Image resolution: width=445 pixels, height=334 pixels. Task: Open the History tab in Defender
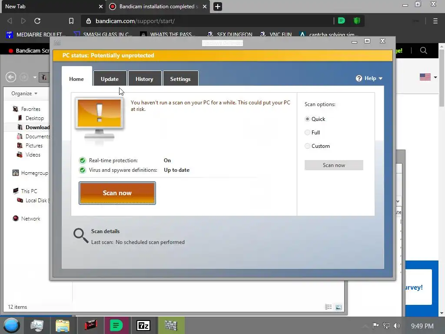pyautogui.click(x=144, y=79)
